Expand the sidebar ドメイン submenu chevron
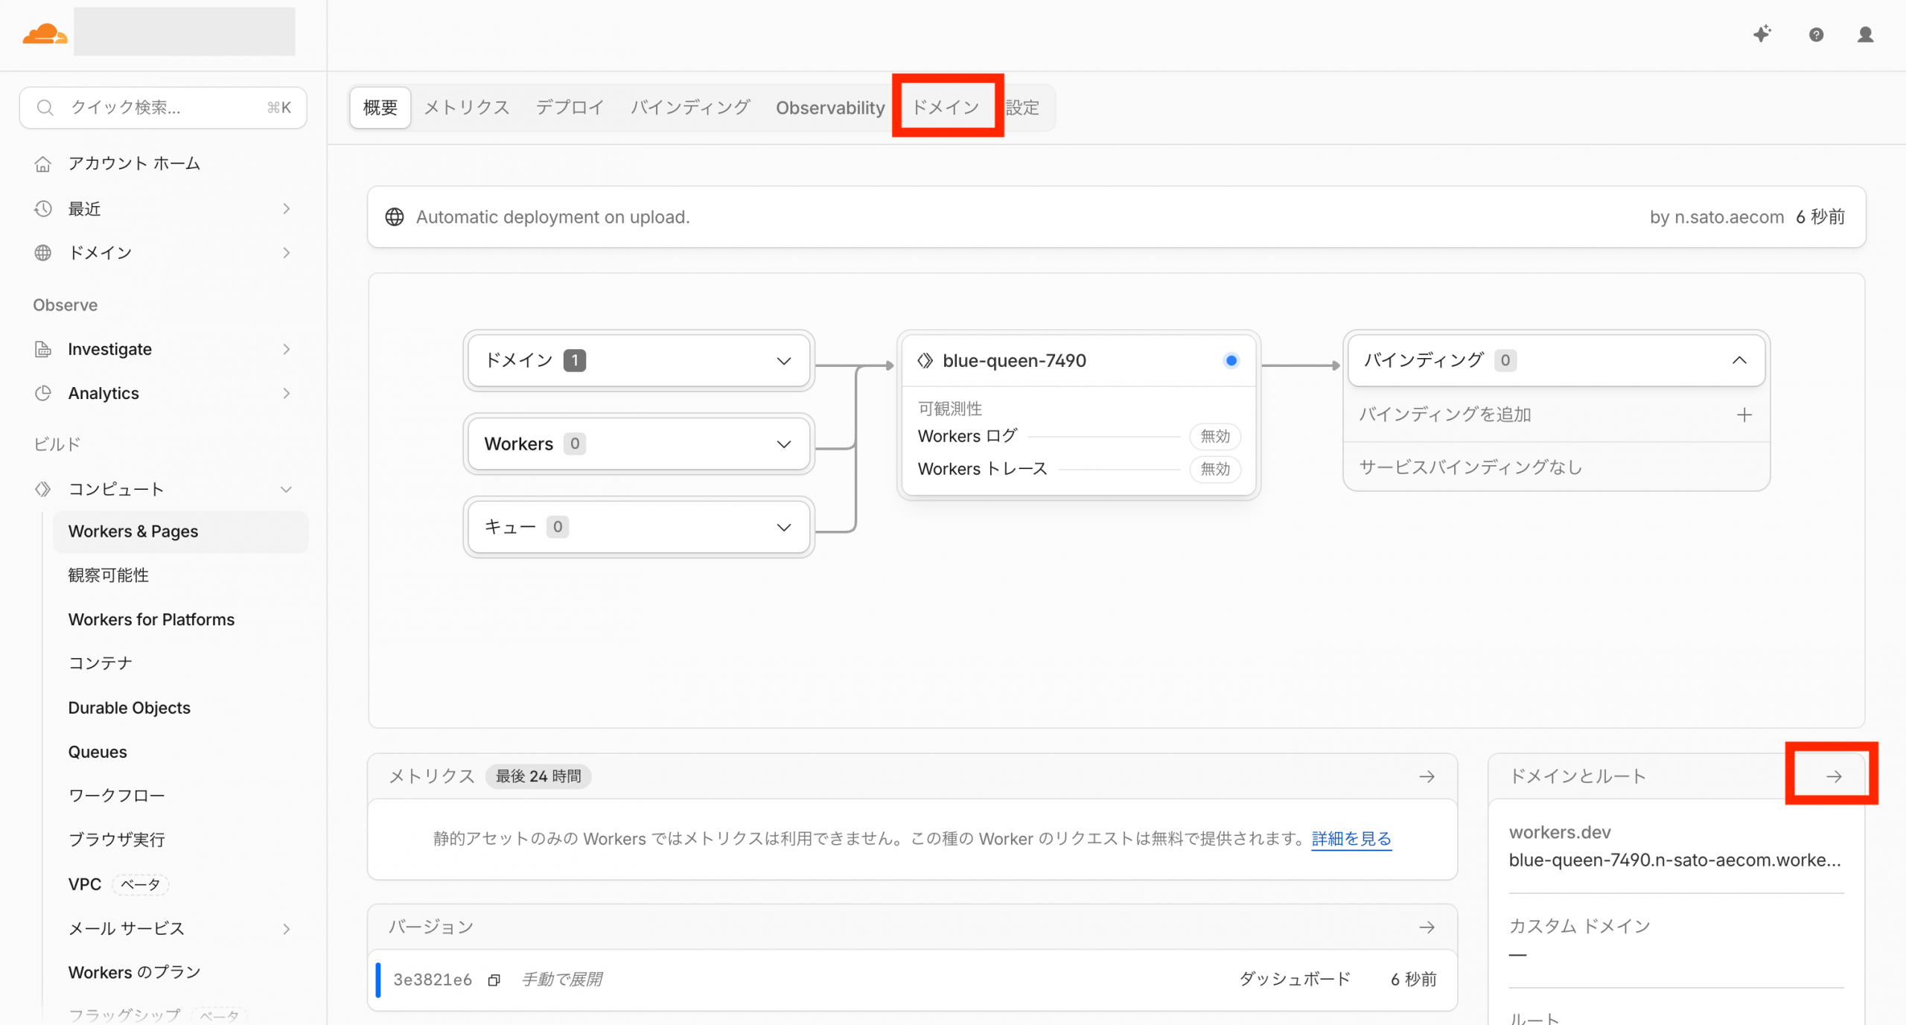 click(287, 252)
